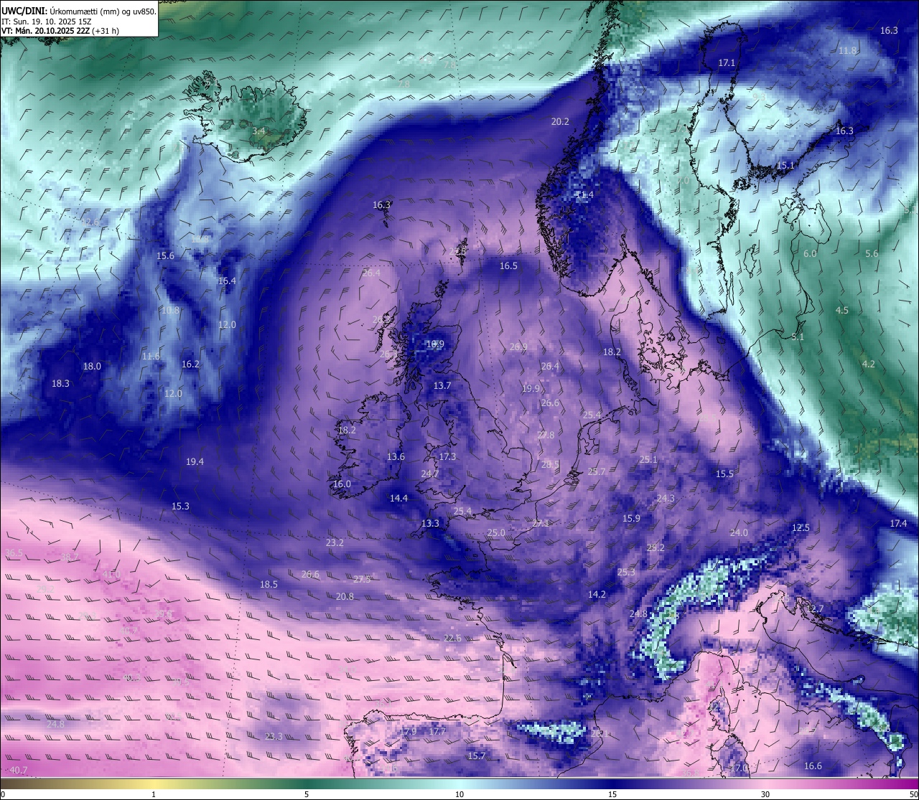Screen dimensions: 919x800
Task: Click the 15.6 value southwest of Iceland
Action: point(166,255)
